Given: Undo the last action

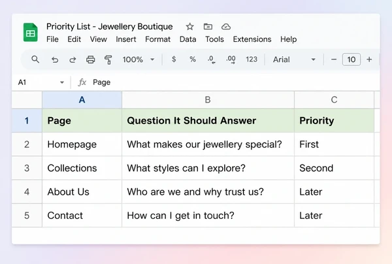Looking at the screenshot, I should 55,59.
